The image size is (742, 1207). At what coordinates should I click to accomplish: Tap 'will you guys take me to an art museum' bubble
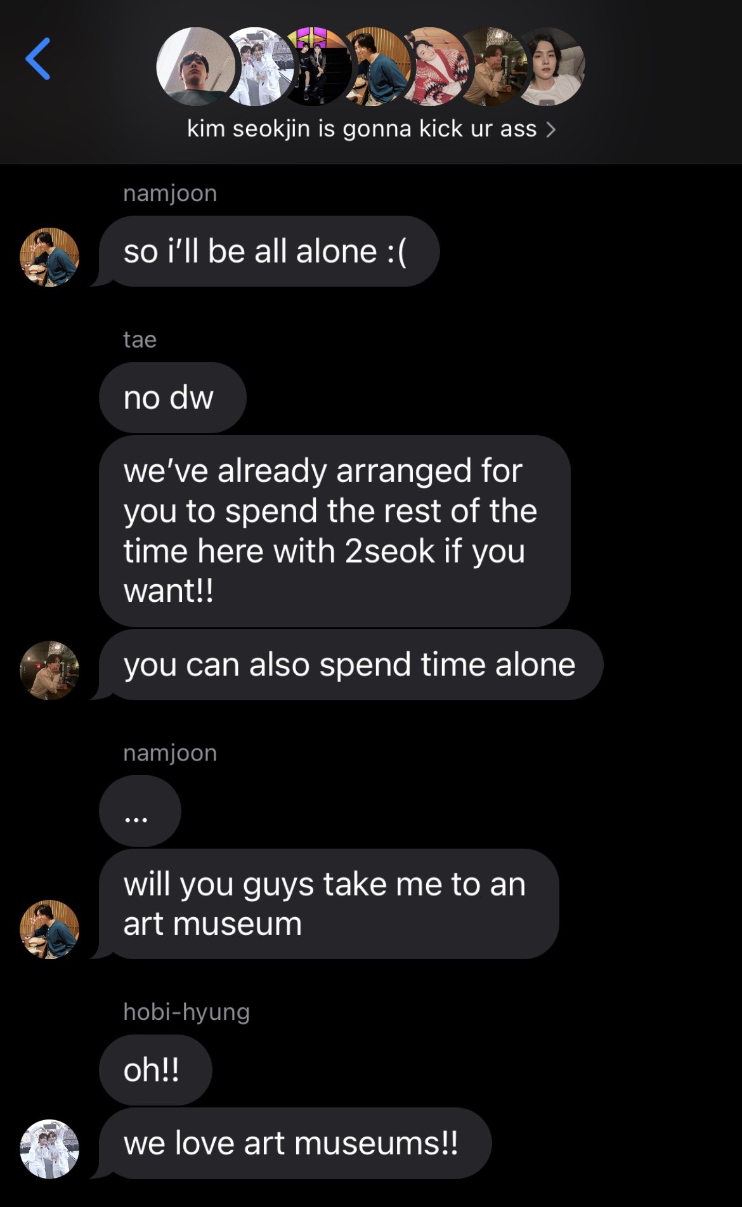(x=329, y=904)
